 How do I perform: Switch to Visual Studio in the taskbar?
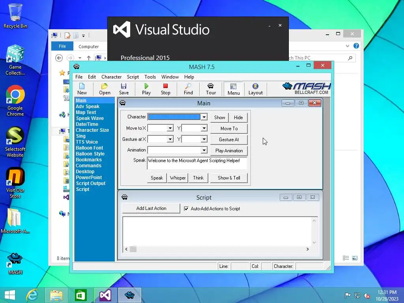tap(105, 295)
